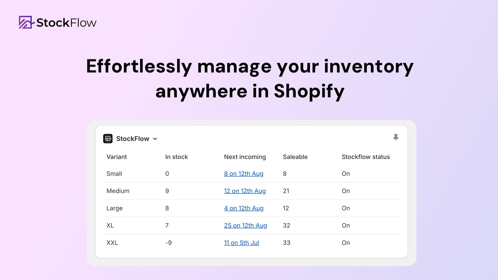The width and height of the screenshot is (498, 280).
Task: Click the On status for XXL variant
Action: (x=345, y=243)
